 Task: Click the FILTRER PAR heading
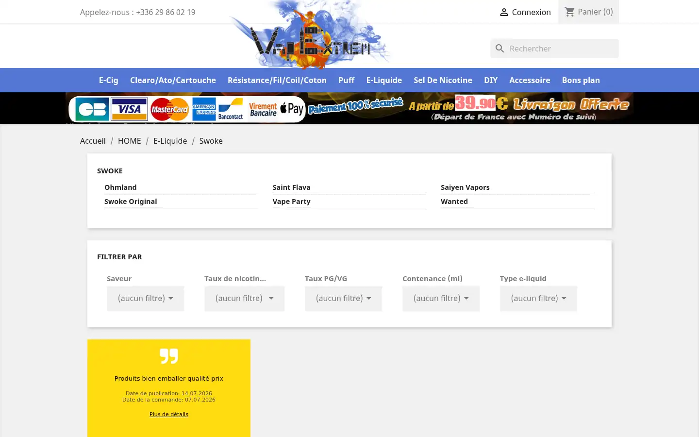[119, 257]
